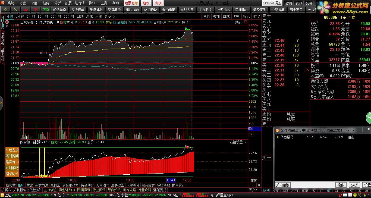Click the bell icon in the 条件预警 title bar
This screenshot has width=371, height=198.
click(x=277, y=130)
